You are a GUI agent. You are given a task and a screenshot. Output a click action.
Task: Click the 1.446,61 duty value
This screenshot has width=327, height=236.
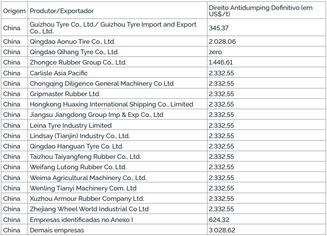[x=221, y=62]
